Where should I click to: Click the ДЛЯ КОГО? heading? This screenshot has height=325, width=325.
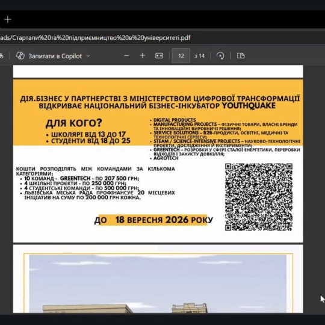(x=74, y=123)
